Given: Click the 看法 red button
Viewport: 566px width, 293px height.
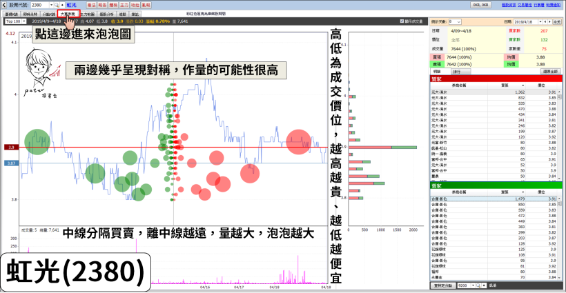Looking at the screenshot, I should [x=91, y=5].
